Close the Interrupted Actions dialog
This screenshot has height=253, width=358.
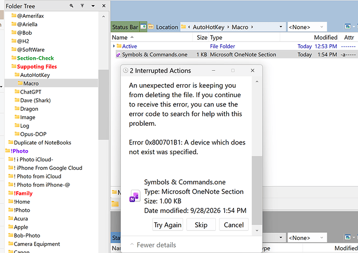point(253,70)
